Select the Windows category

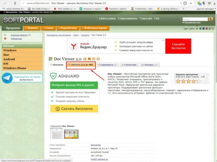[22, 50]
